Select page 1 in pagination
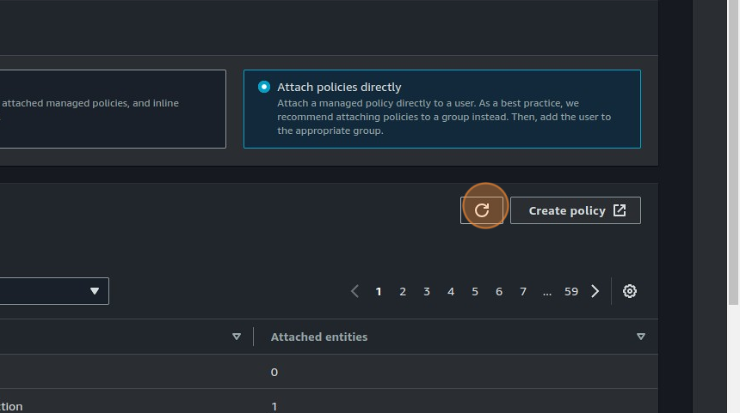 click(379, 291)
